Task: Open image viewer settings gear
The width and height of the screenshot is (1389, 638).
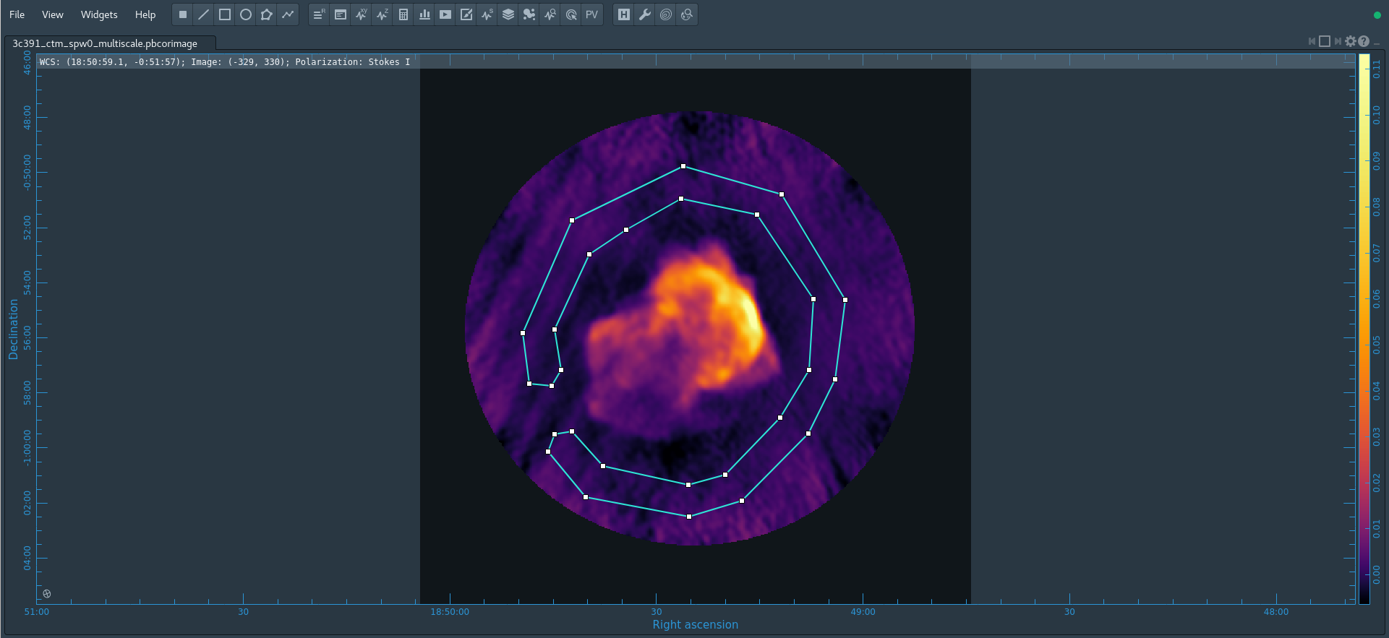Action: click(1351, 41)
